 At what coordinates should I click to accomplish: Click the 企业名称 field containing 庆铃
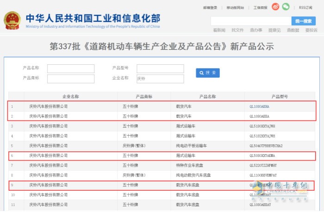[x=160, y=79]
